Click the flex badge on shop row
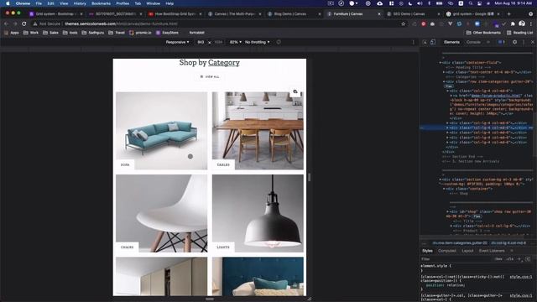 pos(477,216)
